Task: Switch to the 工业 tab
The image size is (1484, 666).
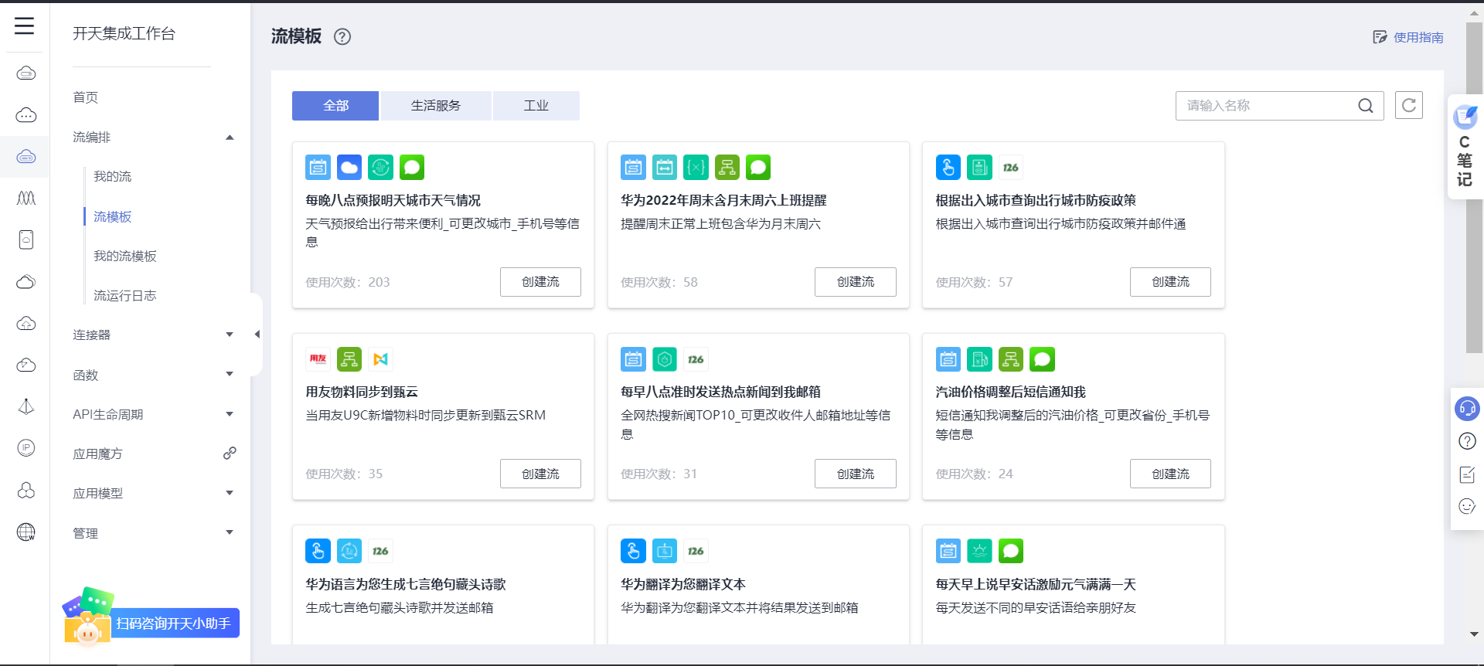Action: tap(536, 106)
